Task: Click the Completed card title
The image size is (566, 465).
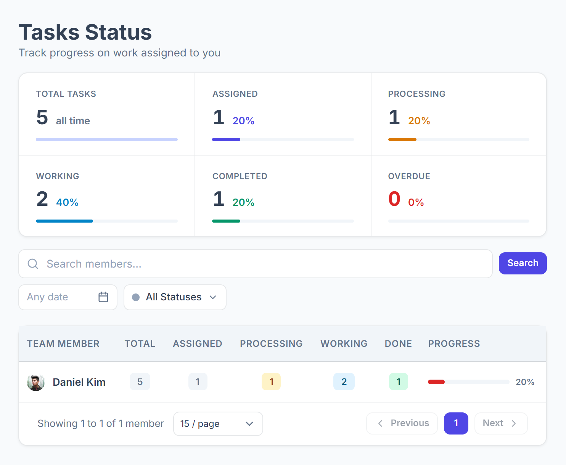Action: click(x=240, y=176)
